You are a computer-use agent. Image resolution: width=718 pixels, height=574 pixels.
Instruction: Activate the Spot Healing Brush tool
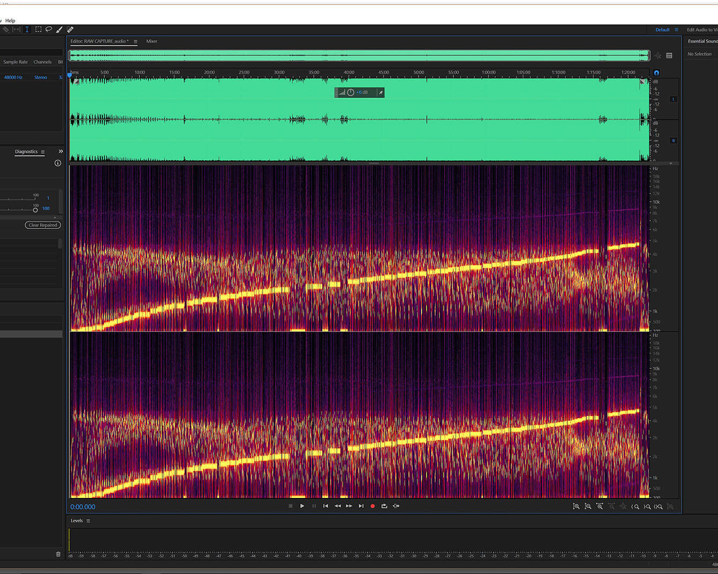70,29
